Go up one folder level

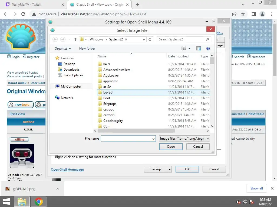pyautogui.click(x=75, y=39)
